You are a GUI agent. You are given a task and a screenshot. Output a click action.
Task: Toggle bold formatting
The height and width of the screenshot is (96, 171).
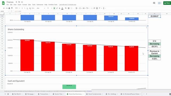click(x=54, y=8)
